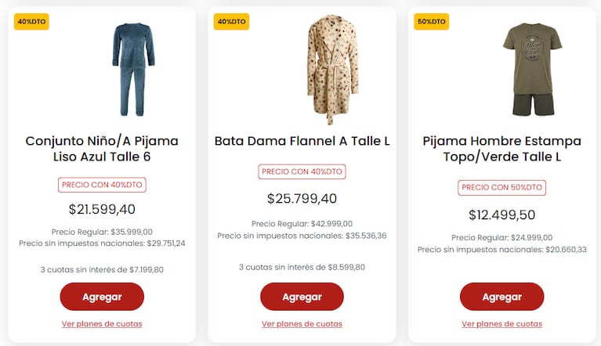This screenshot has width=601, height=346.
Task: Open the Bata Dama Flannel A Talle L title
Action: tap(302, 141)
